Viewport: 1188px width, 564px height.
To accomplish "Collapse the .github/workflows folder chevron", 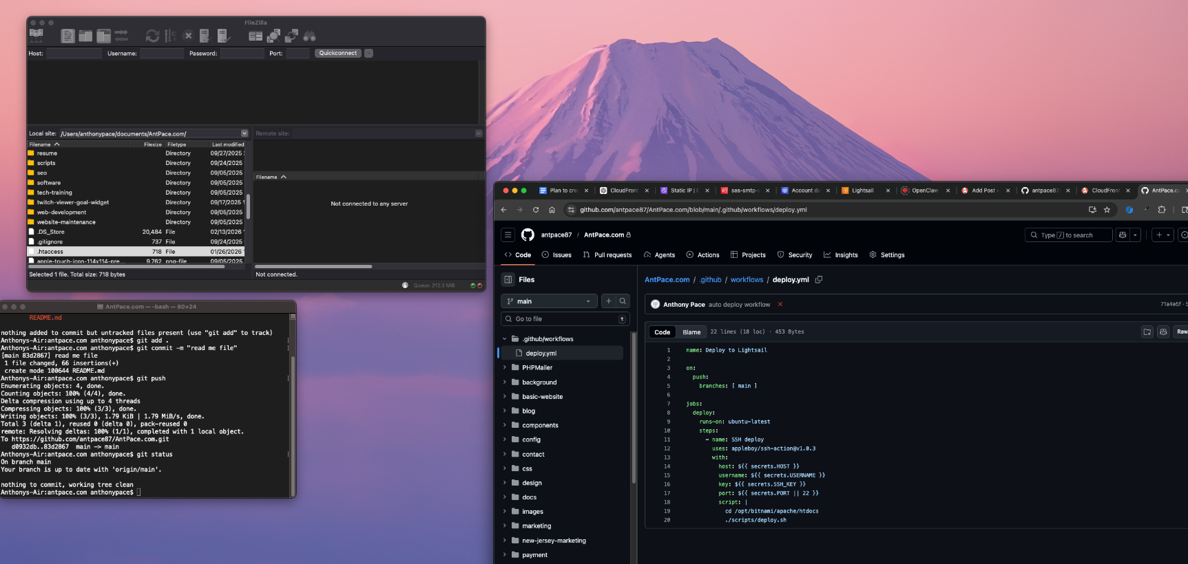I will point(505,339).
